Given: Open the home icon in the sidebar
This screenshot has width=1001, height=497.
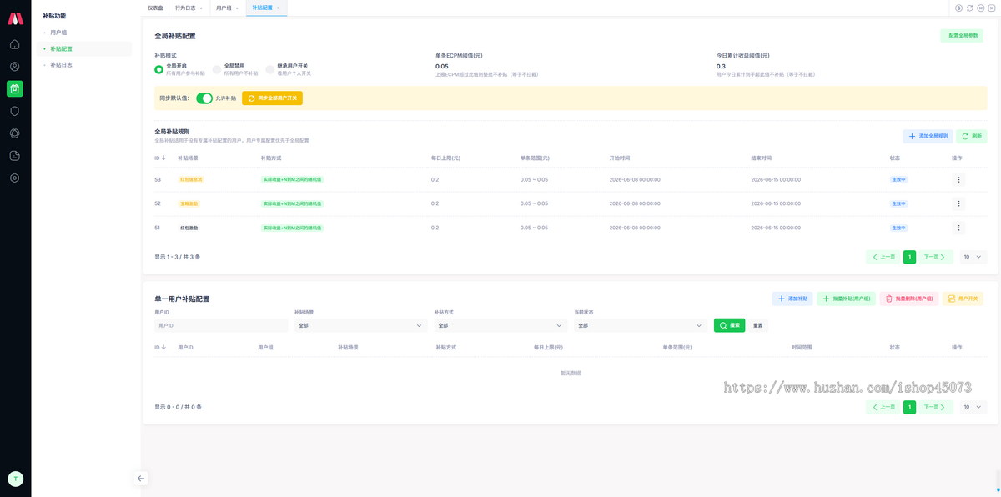Looking at the screenshot, I should click(x=15, y=44).
